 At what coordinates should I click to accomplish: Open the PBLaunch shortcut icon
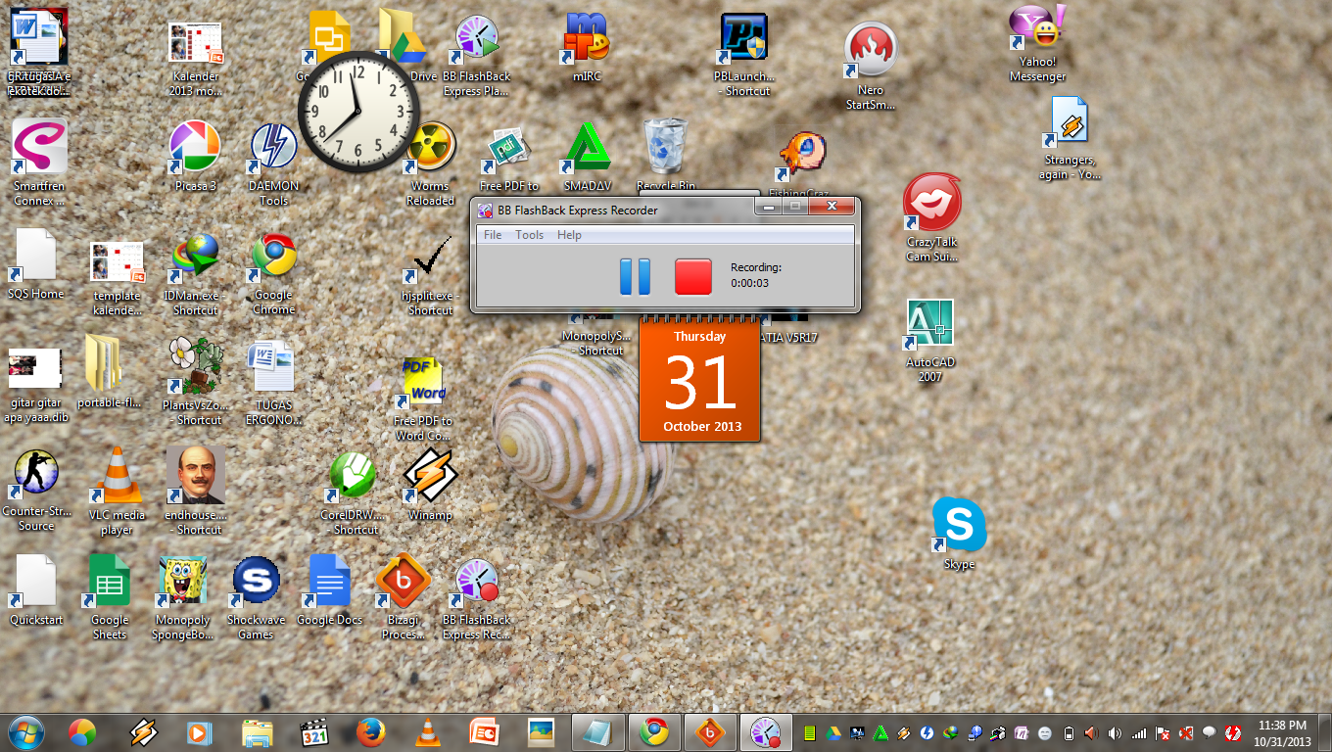[744, 55]
